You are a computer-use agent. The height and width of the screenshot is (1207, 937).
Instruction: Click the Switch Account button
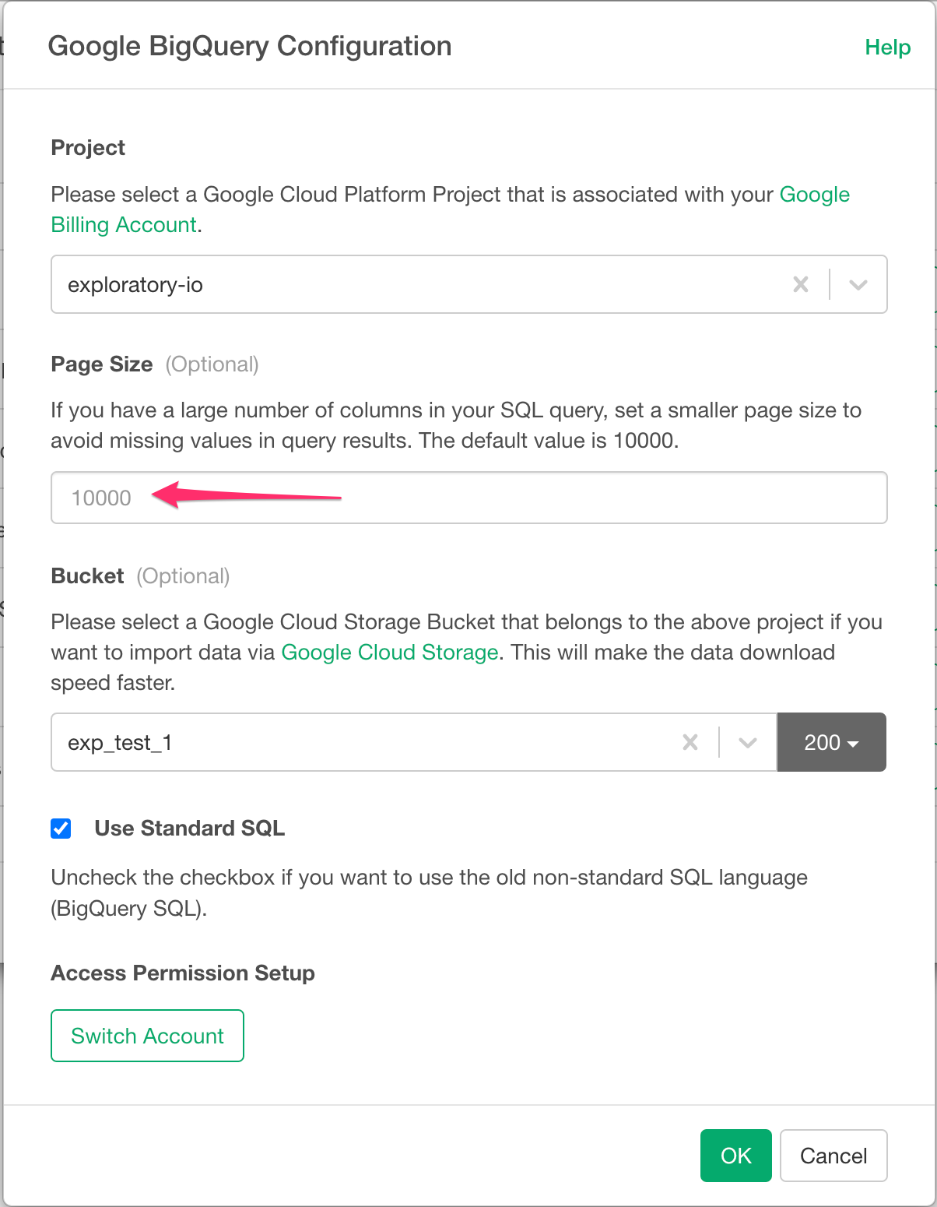(147, 1036)
